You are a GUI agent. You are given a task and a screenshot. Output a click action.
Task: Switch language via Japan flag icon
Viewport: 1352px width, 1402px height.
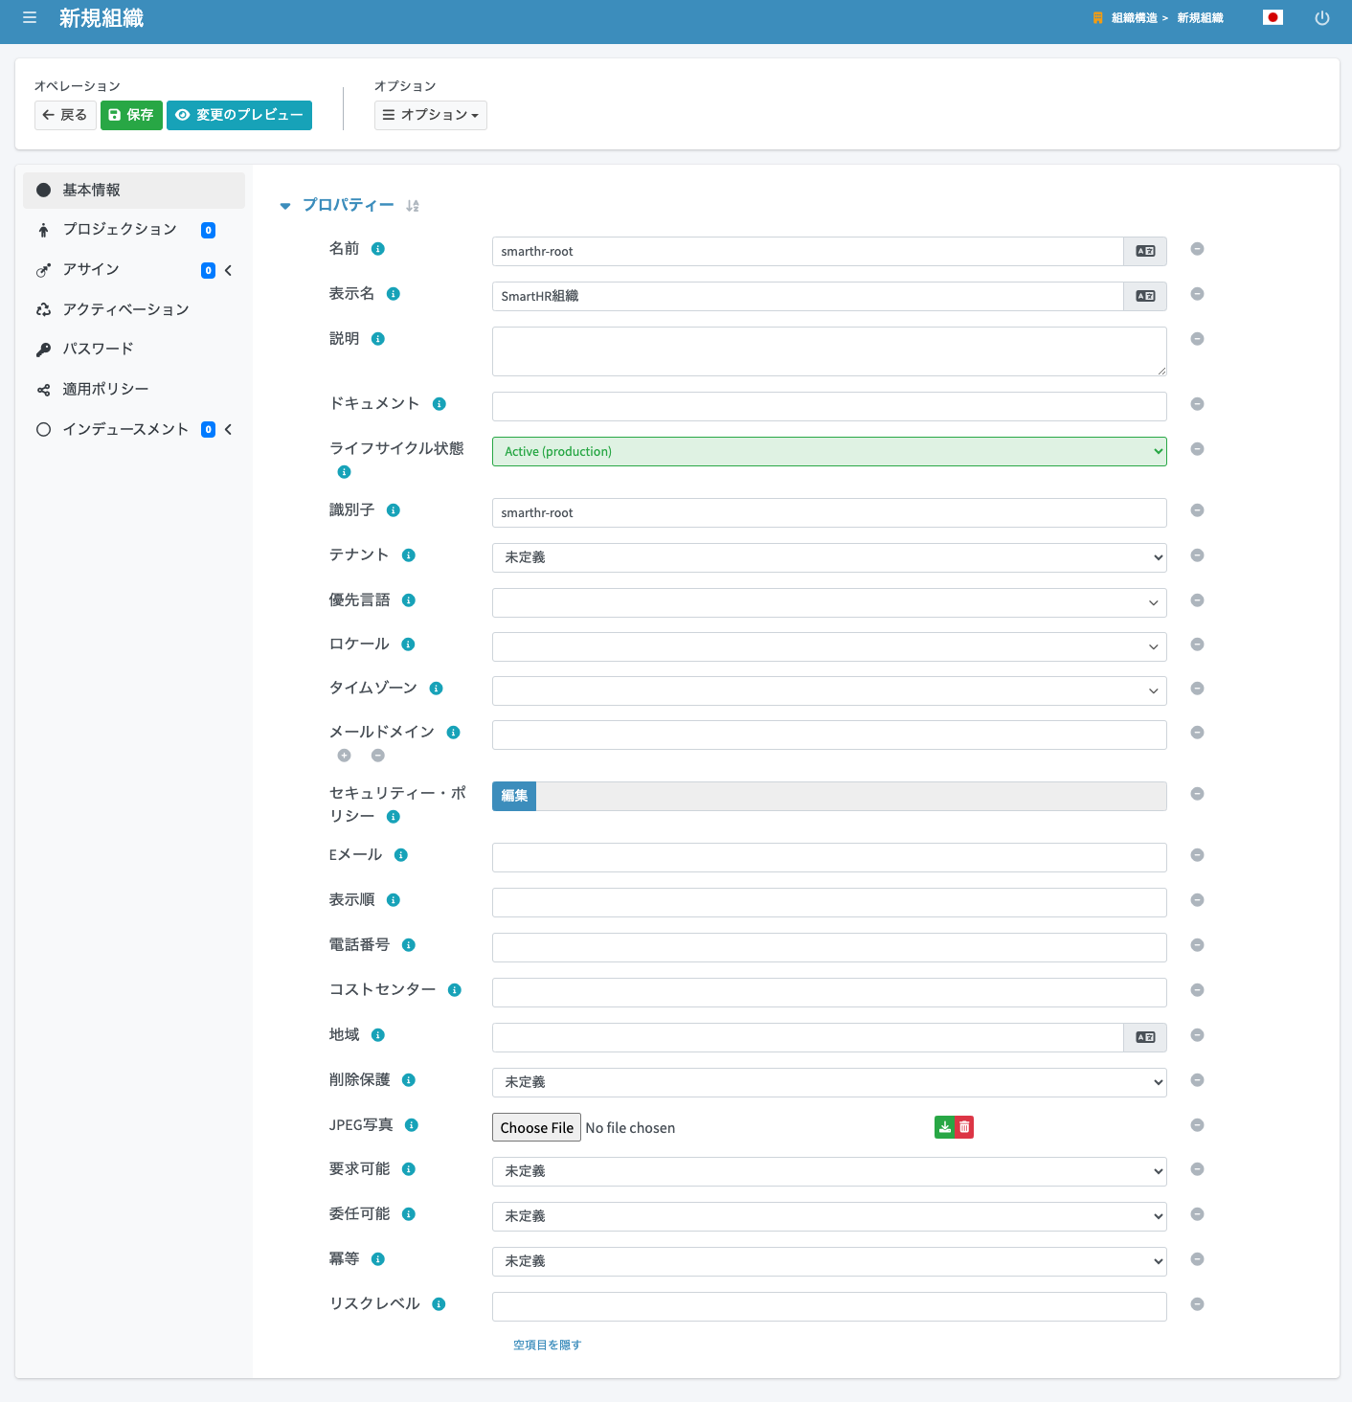(1273, 17)
